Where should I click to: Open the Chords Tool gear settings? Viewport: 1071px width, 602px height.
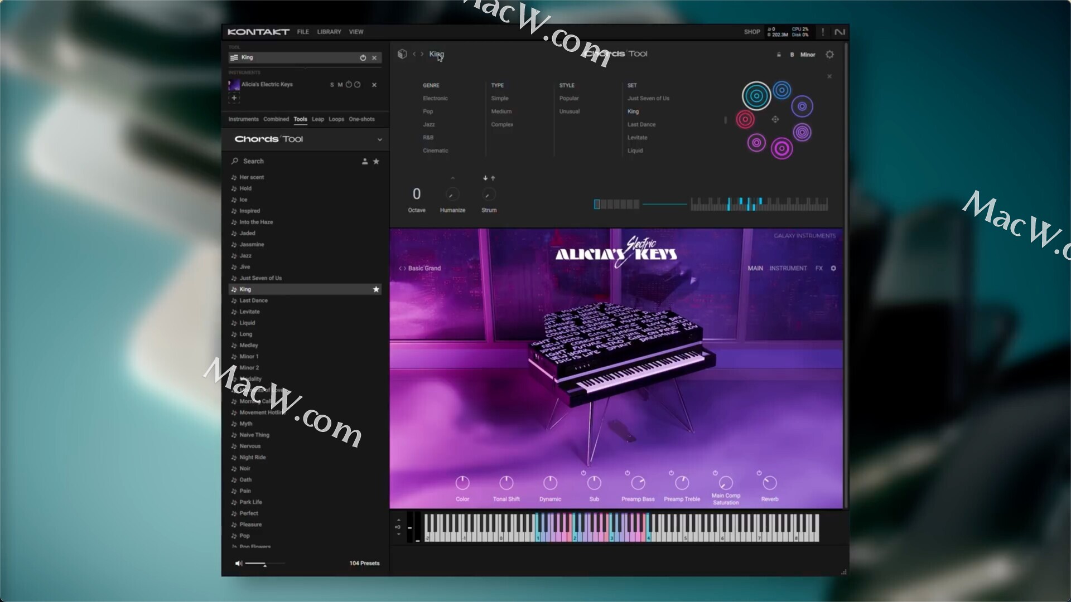[829, 55]
